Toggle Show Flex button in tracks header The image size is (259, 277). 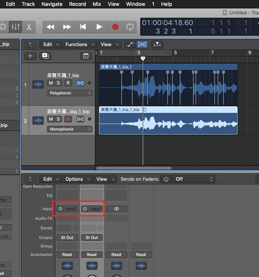142,45
